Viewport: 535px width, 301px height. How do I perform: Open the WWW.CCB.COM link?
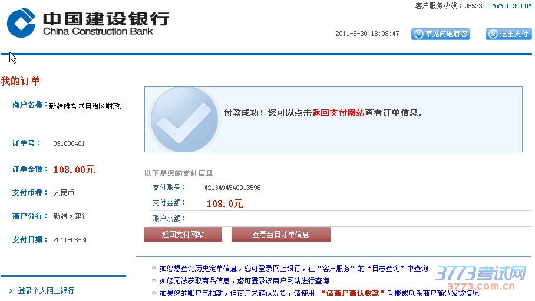513,6
